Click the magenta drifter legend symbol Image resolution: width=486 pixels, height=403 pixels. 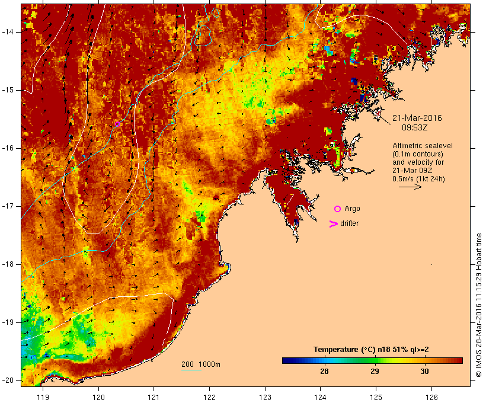point(333,224)
